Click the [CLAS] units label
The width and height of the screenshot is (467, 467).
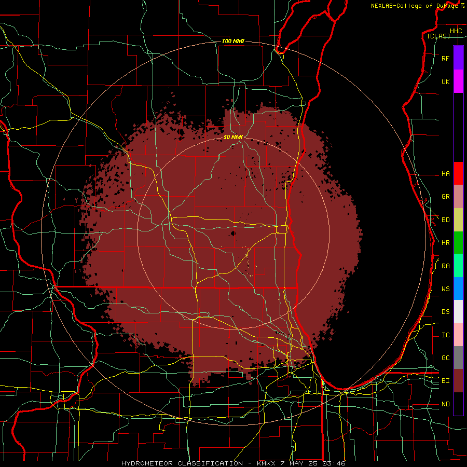[438, 36]
